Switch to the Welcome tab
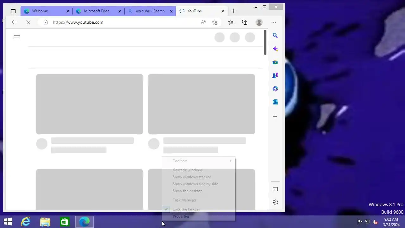The image size is (405, 228). (47, 11)
